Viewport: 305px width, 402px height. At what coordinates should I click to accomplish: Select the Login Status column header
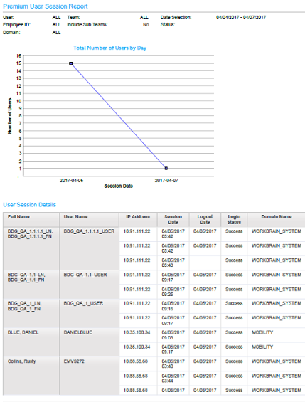[x=234, y=219]
